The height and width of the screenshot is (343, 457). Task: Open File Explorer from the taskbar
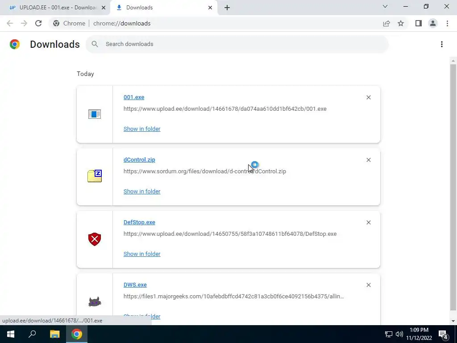tap(54, 334)
